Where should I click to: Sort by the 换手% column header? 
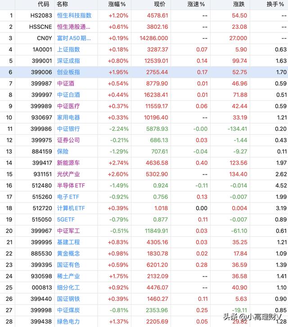point(275,4)
